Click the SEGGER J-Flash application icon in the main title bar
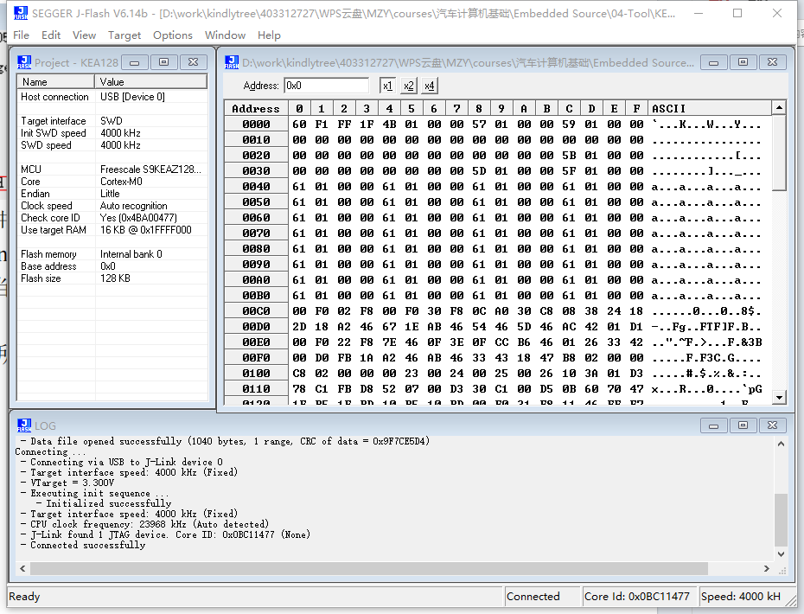This screenshot has height=614, width=804. [19, 14]
